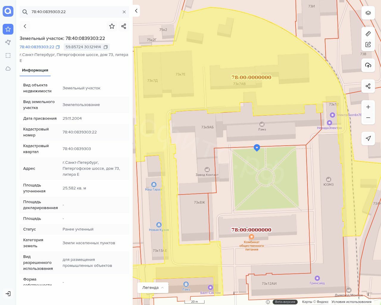Image resolution: width=381 pixels, height=305 pixels.
Task: Switch to the Информация tab
Action: (35, 70)
